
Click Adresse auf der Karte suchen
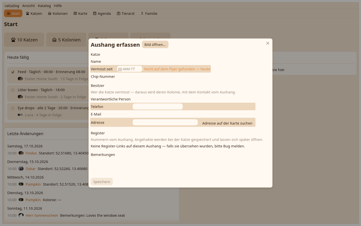coord(227,123)
